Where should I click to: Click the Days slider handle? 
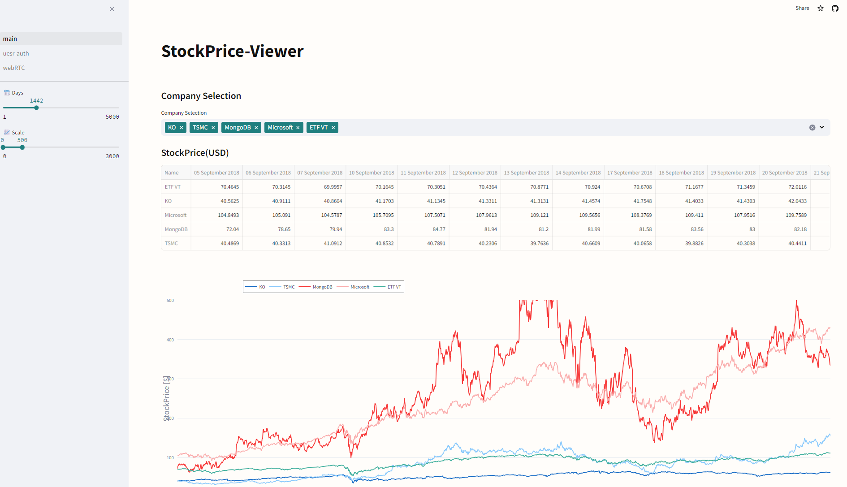tap(36, 108)
